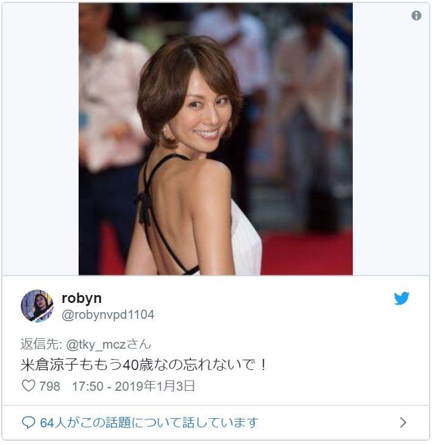Click the info icon above the photo
Viewport: 432px width, 445px height.
pyautogui.click(x=416, y=16)
